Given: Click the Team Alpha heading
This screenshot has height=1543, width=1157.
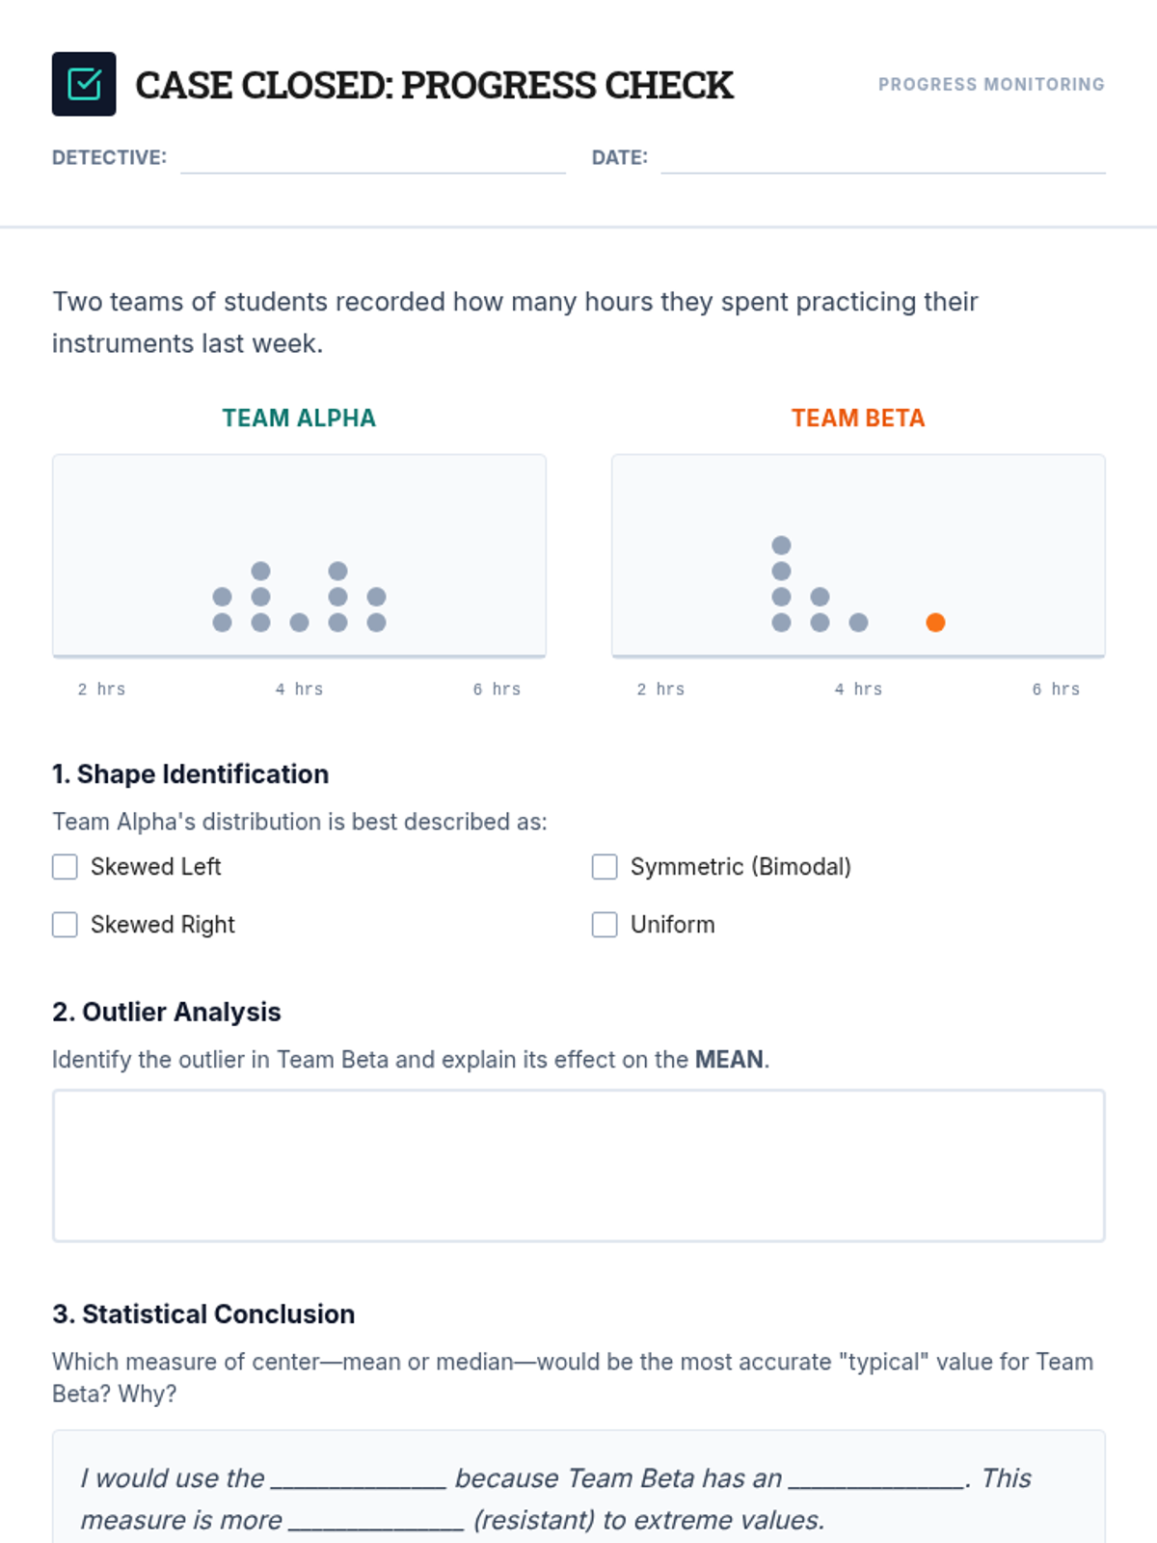Looking at the screenshot, I should pyautogui.click(x=299, y=418).
